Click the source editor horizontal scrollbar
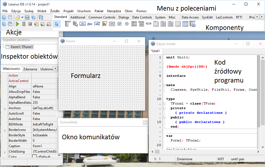The width and height of the screenshot is (265, 167). (x=205, y=152)
